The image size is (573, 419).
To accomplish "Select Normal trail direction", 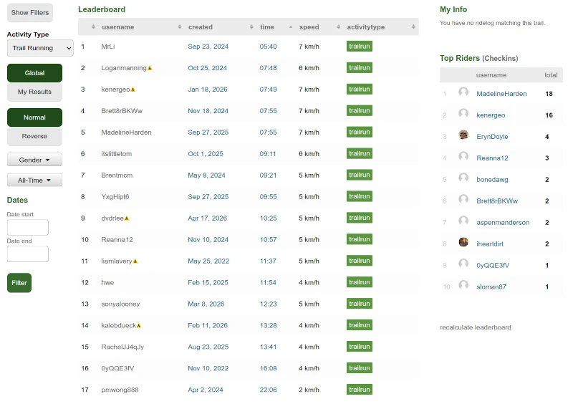I will click(x=34, y=117).
